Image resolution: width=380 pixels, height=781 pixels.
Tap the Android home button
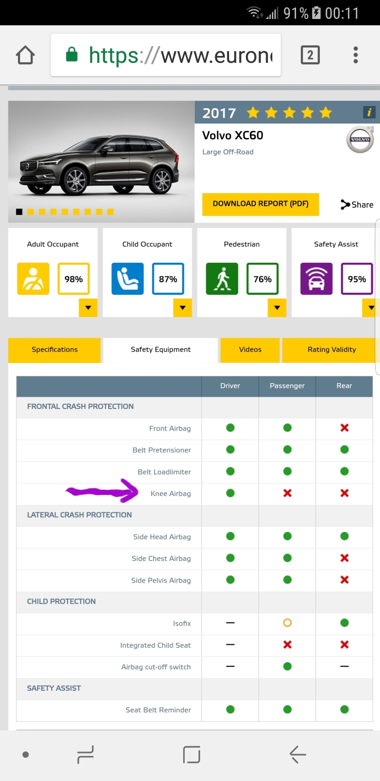point(191,755)
